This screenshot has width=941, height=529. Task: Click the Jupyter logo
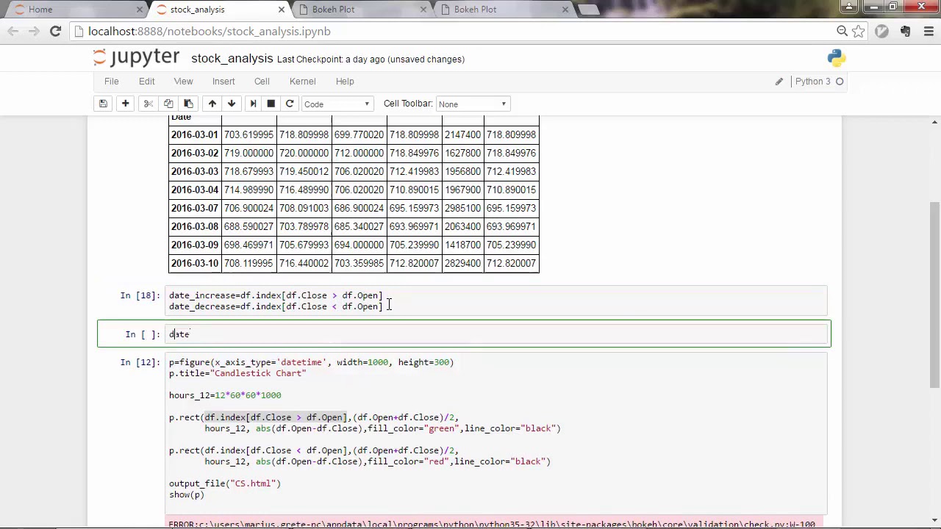pyautogui.click(x=137, y=58)
